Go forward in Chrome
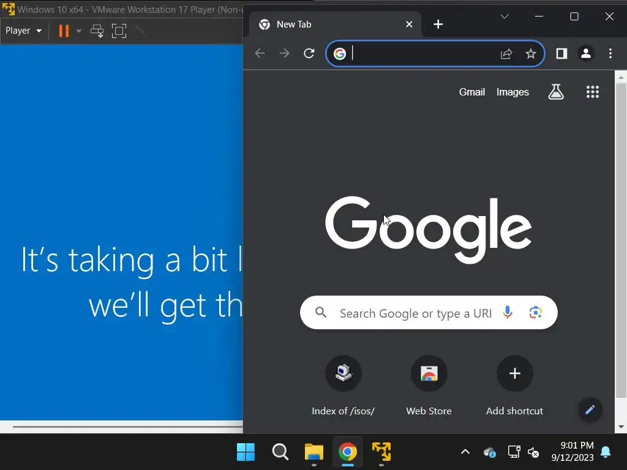The image size is (627, 470). pyautogui.click(x=284, y=53)
